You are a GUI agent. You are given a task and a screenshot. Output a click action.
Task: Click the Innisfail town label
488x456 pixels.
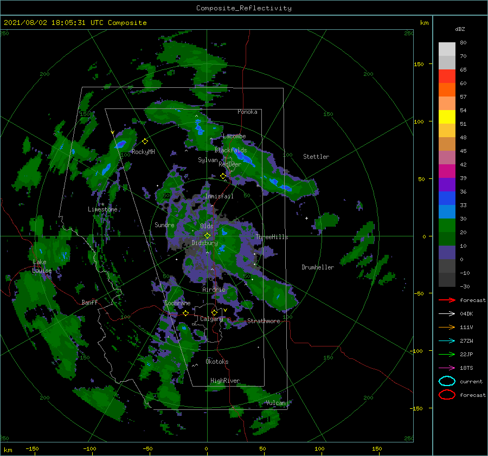point(219,196)
